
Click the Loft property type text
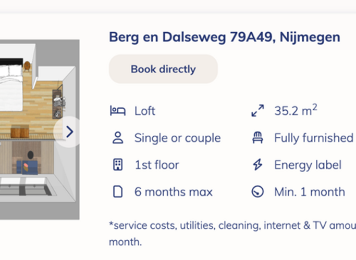145,111
